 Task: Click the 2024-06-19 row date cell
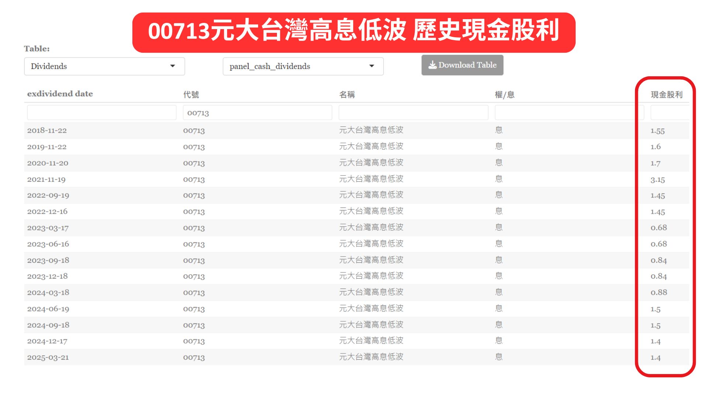48,309
